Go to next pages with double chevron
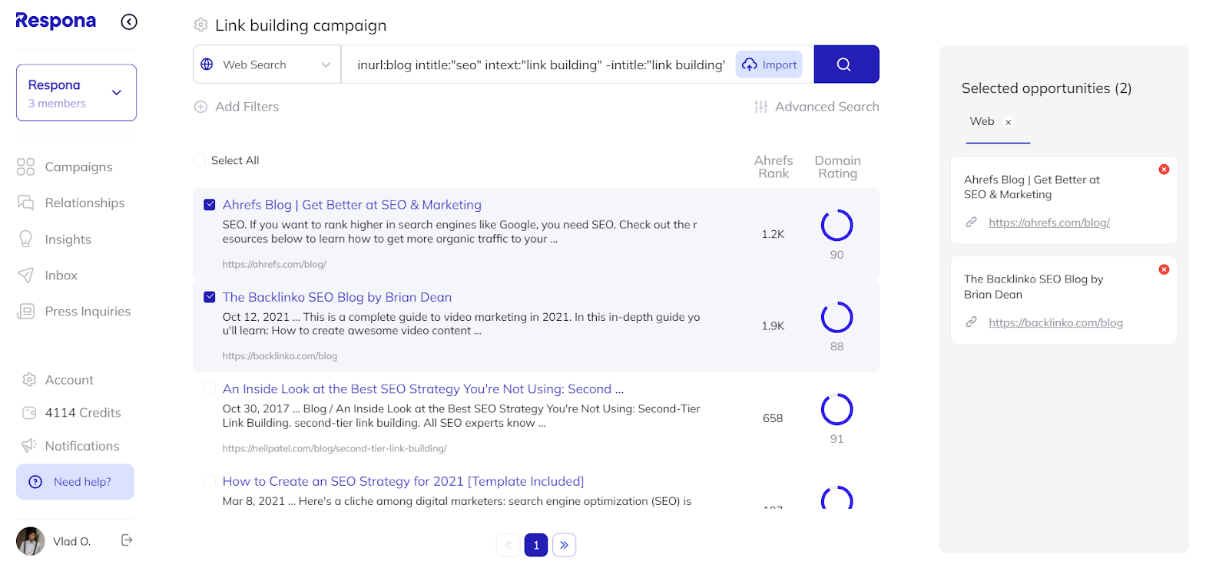The height and width of the screenshot is (571, 1229). click(x=564, y=545)
